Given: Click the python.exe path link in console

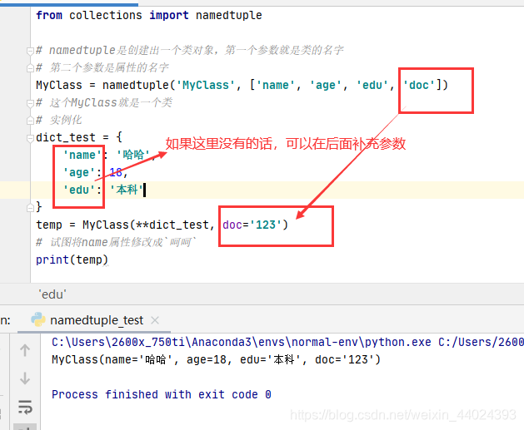Looking at the screenshot, I should tap(242, 343).
